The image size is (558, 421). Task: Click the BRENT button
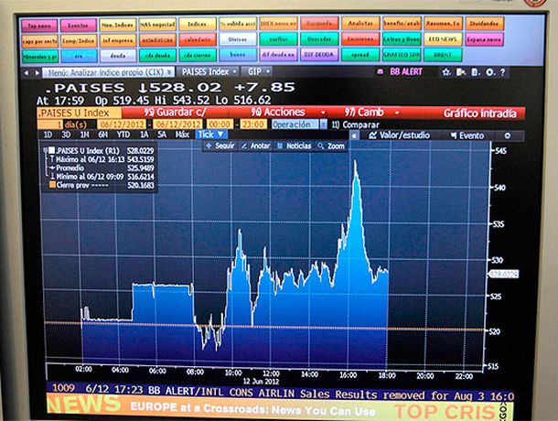coord(443,55)
